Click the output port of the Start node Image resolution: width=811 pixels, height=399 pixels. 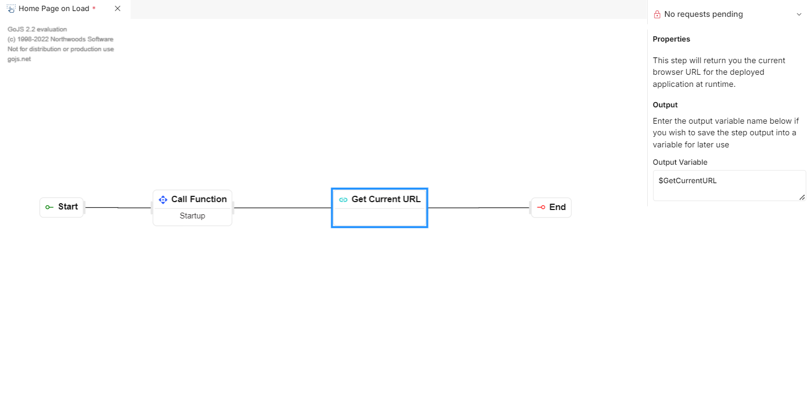click(x=84, y=207)
